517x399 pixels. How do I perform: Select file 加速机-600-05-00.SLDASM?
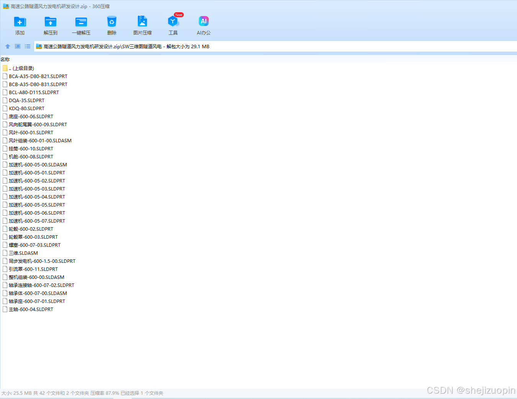35,164
